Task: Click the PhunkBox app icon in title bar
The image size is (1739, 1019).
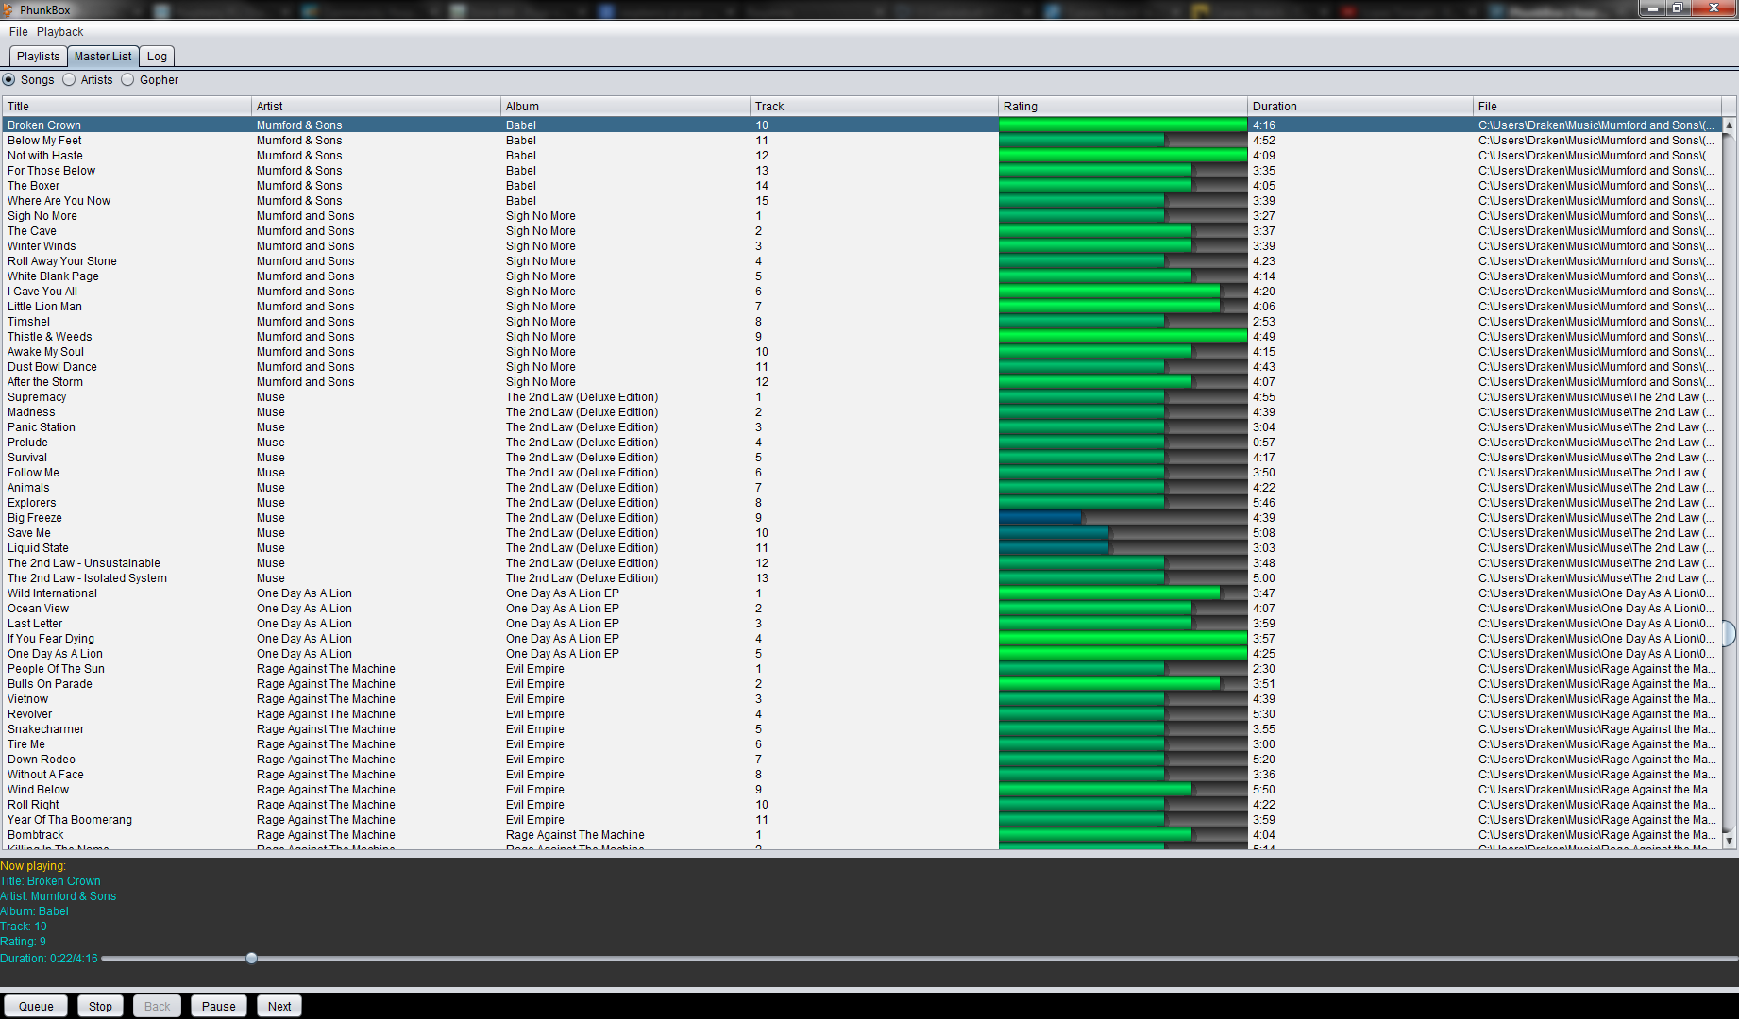Action: [8, 9]
